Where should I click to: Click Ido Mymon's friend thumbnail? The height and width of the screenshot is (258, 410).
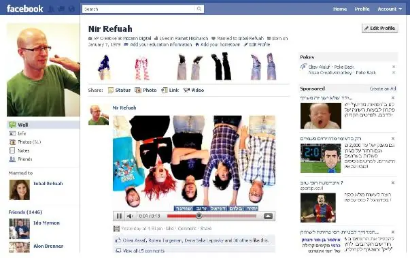(x=19, y=229)
